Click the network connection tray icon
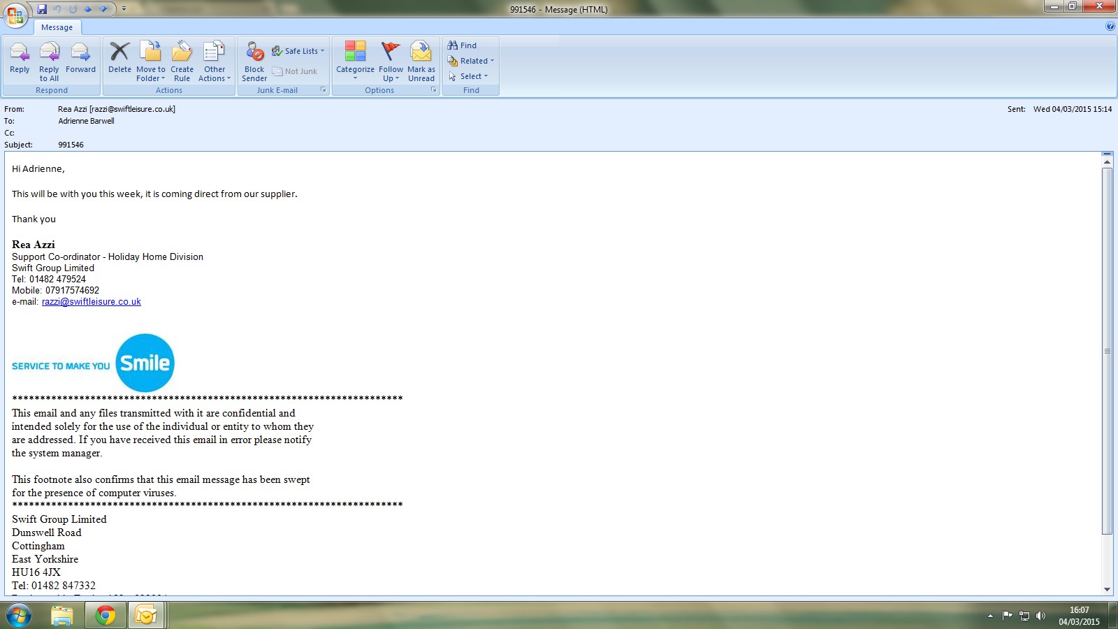The width and height of the screenshot is (1118, 629). (x=1024, y=616)
